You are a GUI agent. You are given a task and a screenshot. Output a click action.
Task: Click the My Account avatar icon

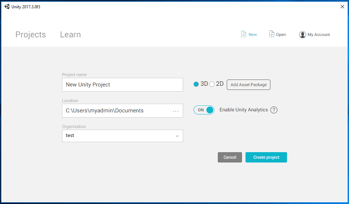point(302,35)
